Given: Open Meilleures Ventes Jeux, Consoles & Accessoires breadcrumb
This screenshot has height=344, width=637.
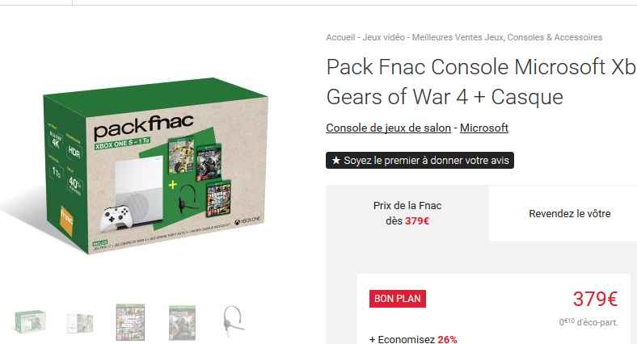Looking at the screenshot, I should tap(506, 37).
